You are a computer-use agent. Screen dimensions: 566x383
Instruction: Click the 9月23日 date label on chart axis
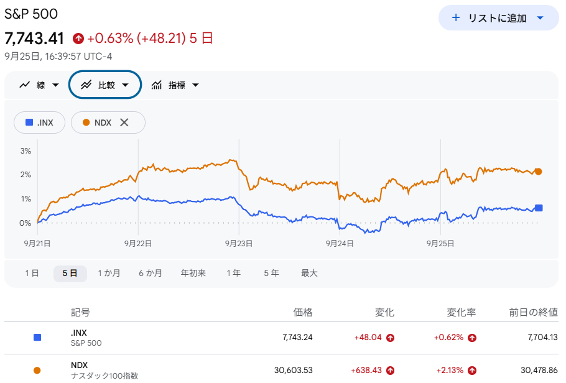click(x=239, y=244)
